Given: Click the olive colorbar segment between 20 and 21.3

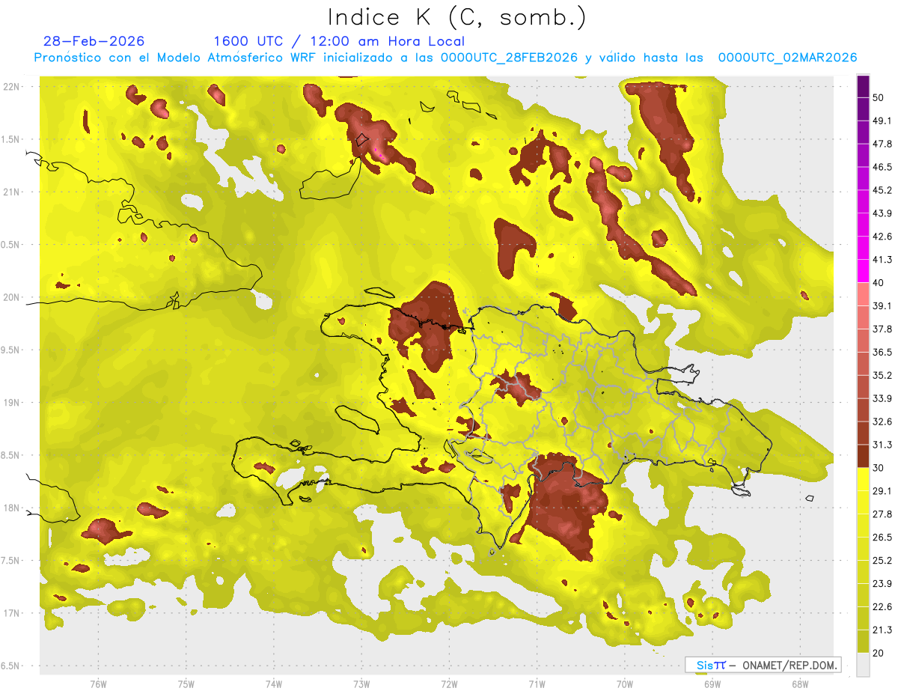Looking at the screenshot, I should (x=863, y=642).
